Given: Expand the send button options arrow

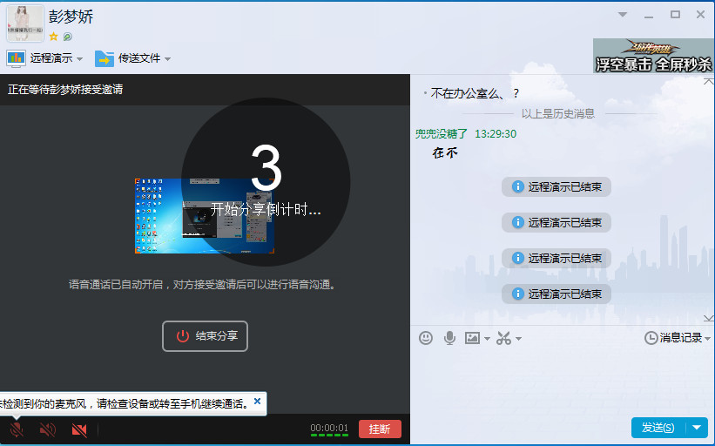Looking at the screenshot, I should pos(697,428).
